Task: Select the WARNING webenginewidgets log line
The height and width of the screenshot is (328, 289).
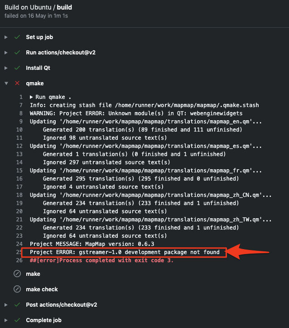Action: tap(136, 113)
